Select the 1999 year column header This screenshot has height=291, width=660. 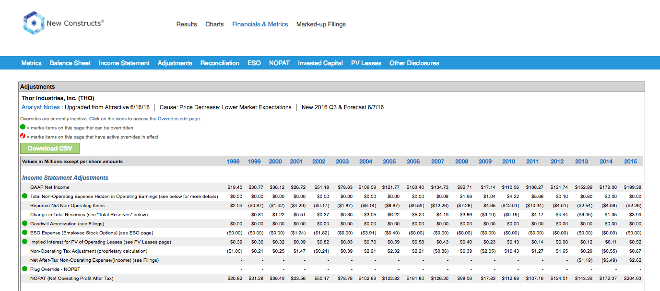(254, 162)
